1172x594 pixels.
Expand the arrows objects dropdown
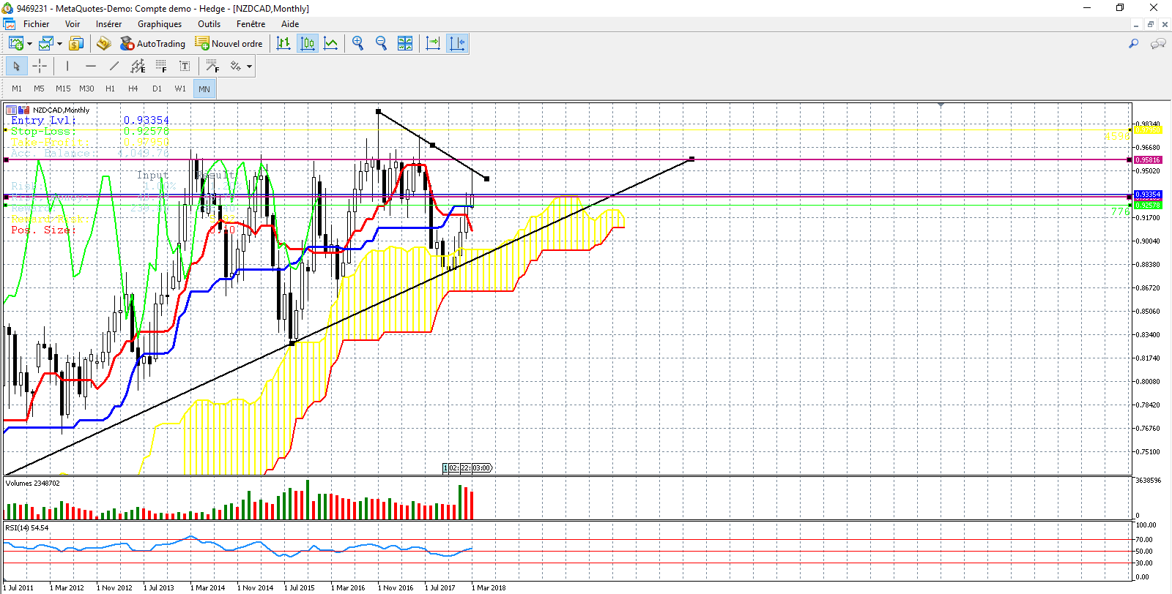(249, 67)
